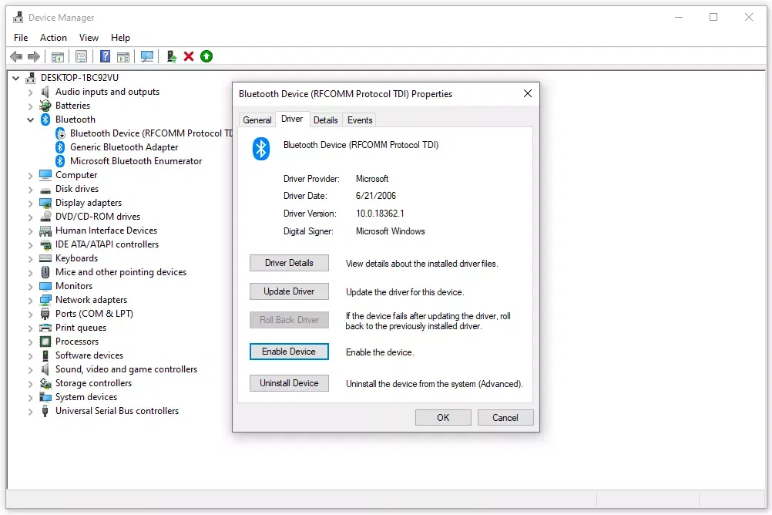Click the Uninstall Device button

pyautogui.click(x=289, y=383)
